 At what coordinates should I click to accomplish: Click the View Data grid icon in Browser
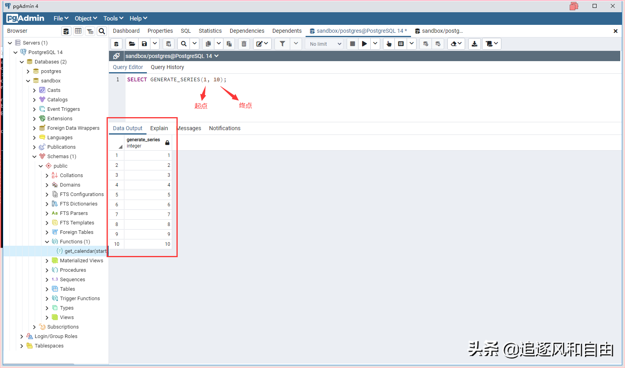[78, 31]
